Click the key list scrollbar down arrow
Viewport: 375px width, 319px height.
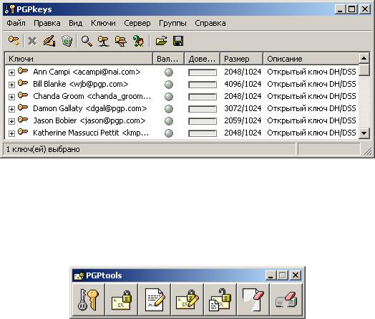click(364, 133)
